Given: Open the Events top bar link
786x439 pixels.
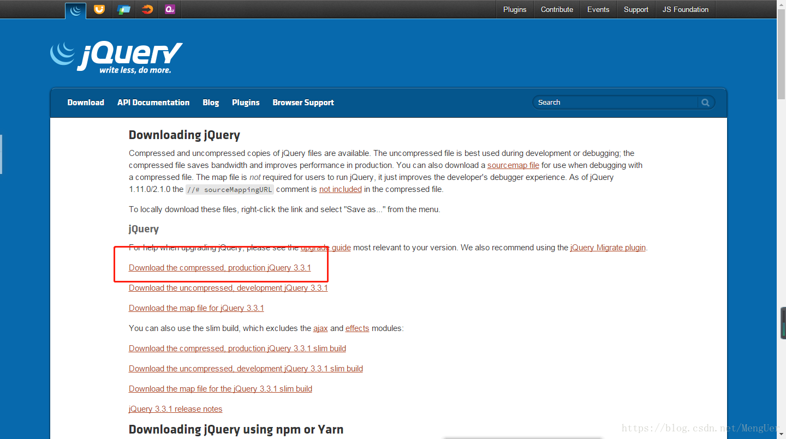Looking at the screenshot, I should point(598,9).
